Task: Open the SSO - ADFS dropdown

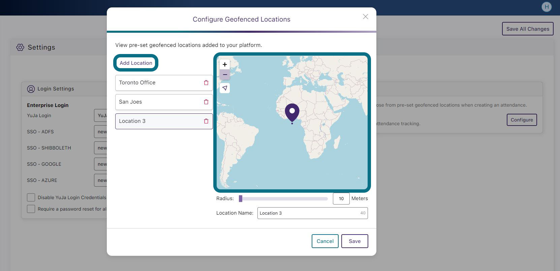Action: [x=100, y=132]
